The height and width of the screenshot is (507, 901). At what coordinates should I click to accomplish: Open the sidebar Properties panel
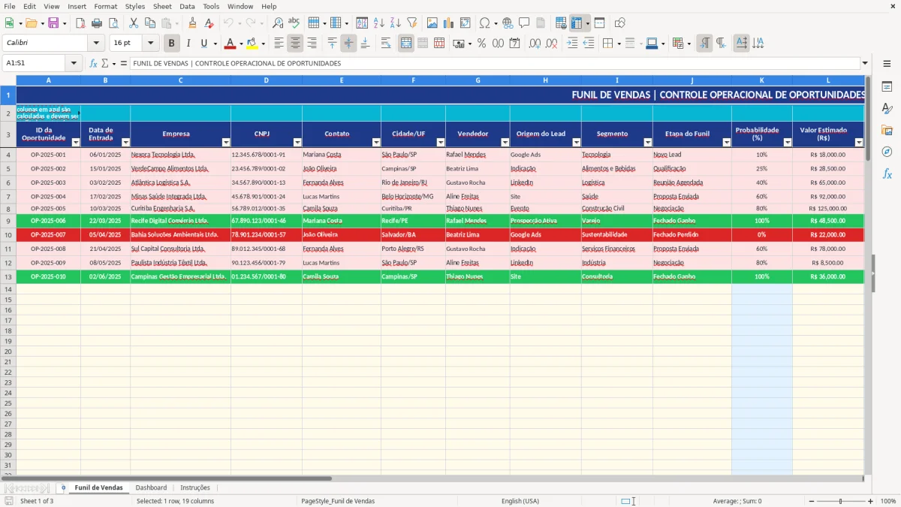pos(887,87)
